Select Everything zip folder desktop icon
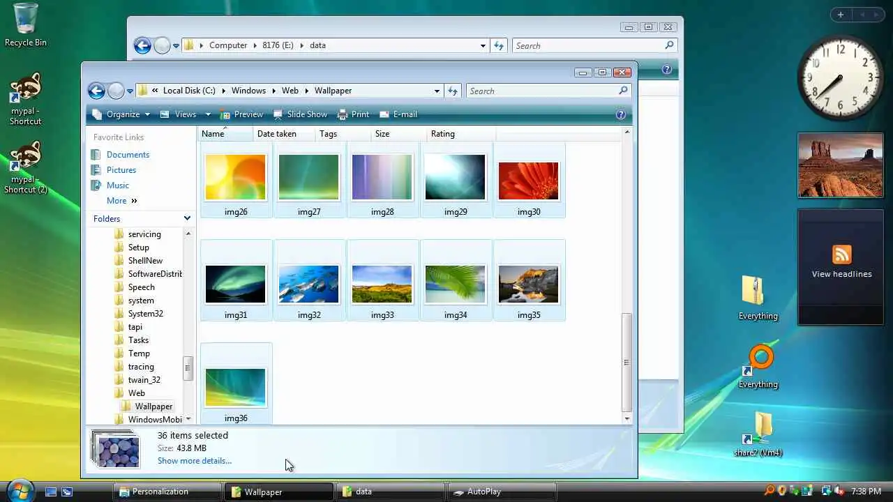893x502 pixels. [758, 298]
